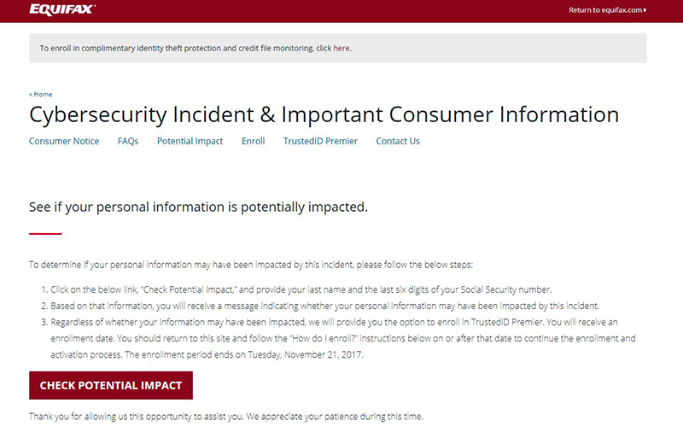This screenshot has height=438, width=683.
Task: Switch to the FAQs tab
Action: 128,141
